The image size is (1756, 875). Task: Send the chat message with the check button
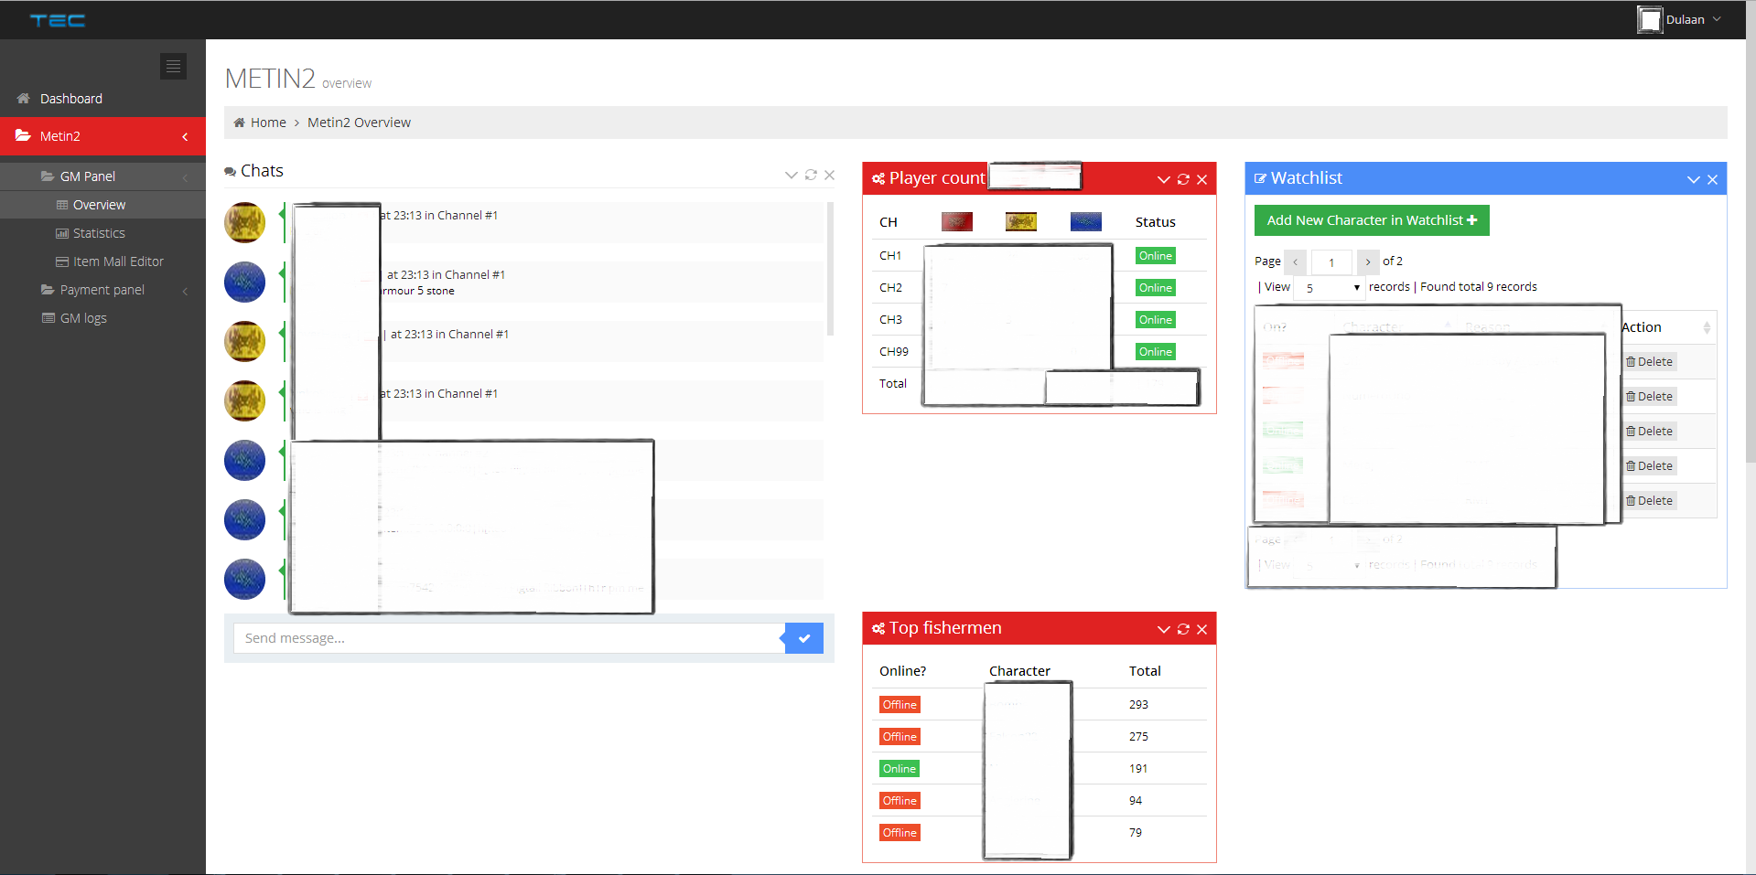click(804, 638)
